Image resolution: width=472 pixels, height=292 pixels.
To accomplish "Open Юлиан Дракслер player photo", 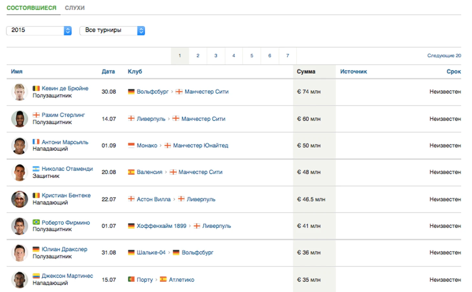I will pyautogui.click(x=19, y=253).
